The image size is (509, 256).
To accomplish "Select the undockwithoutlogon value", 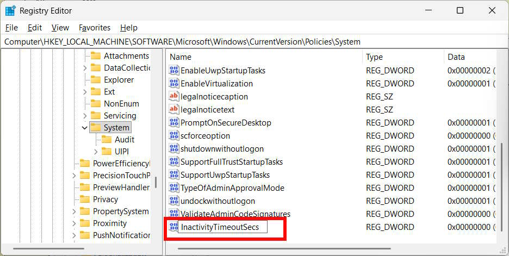I will click(218, 201).
